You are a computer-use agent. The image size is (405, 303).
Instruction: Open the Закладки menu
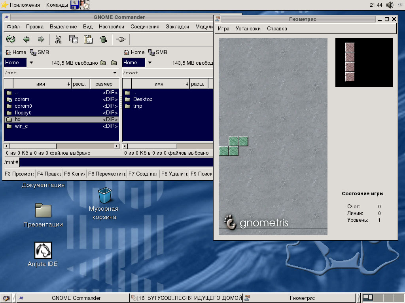tap(177, 26)
